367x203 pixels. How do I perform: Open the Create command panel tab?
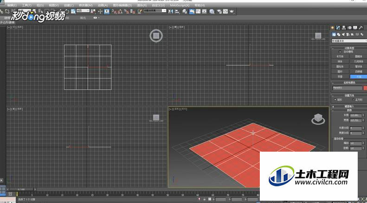(x=333, y=28)
